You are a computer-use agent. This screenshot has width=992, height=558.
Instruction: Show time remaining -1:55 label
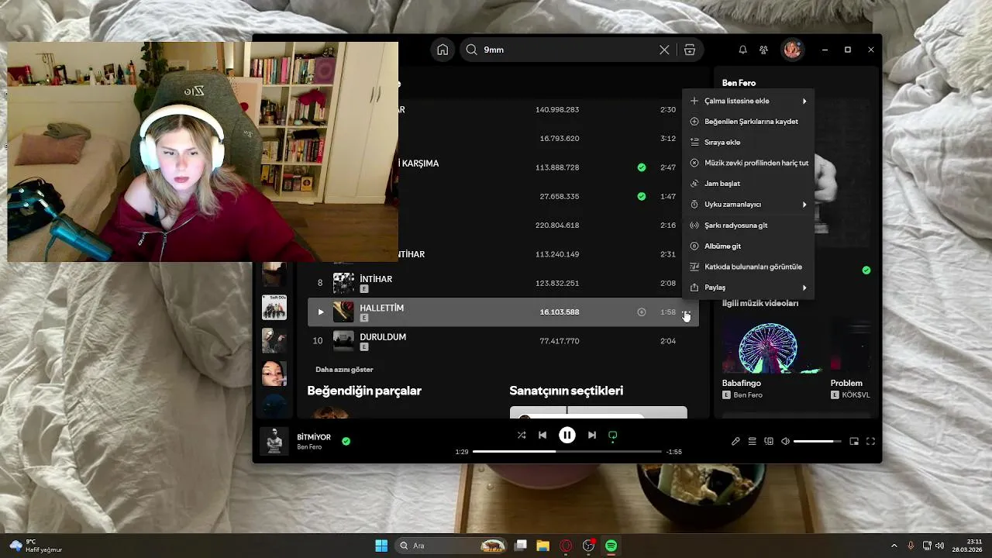tap(673, 452)
